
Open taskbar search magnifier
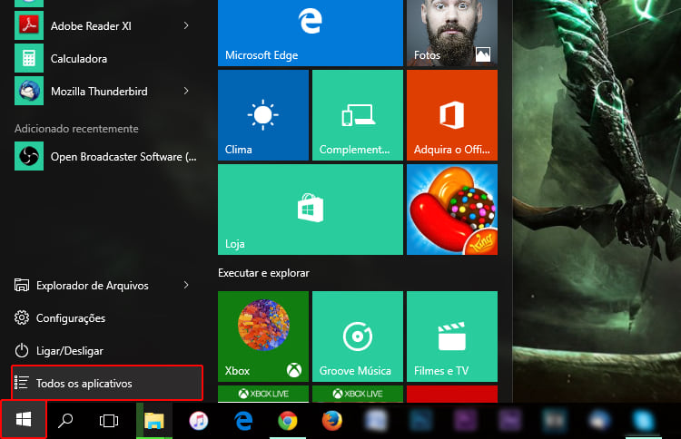point(65,420)
